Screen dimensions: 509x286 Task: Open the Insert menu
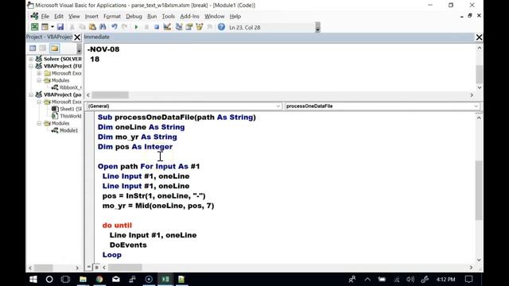tap(91, 16)
